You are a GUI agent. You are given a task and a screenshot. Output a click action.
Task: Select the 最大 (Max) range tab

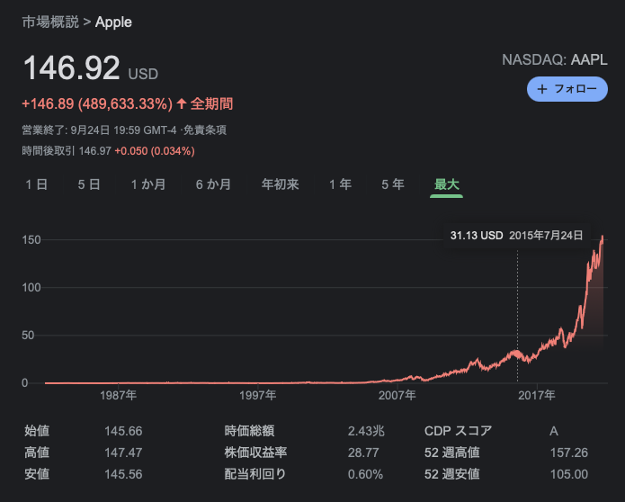point(446,184)
